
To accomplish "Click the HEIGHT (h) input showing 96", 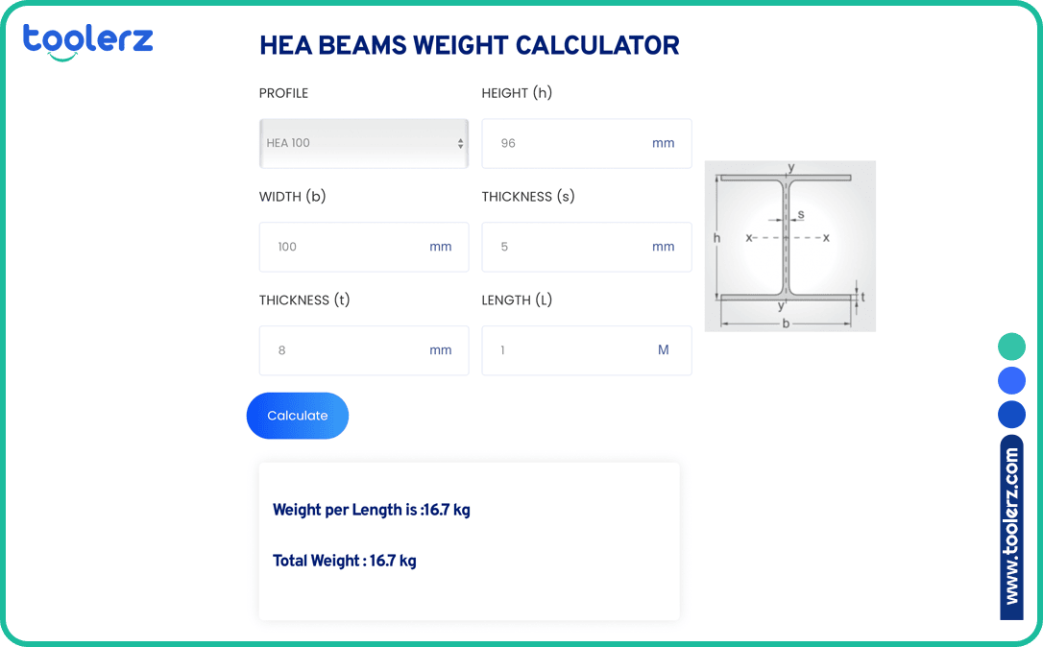I will click(567, 143).
